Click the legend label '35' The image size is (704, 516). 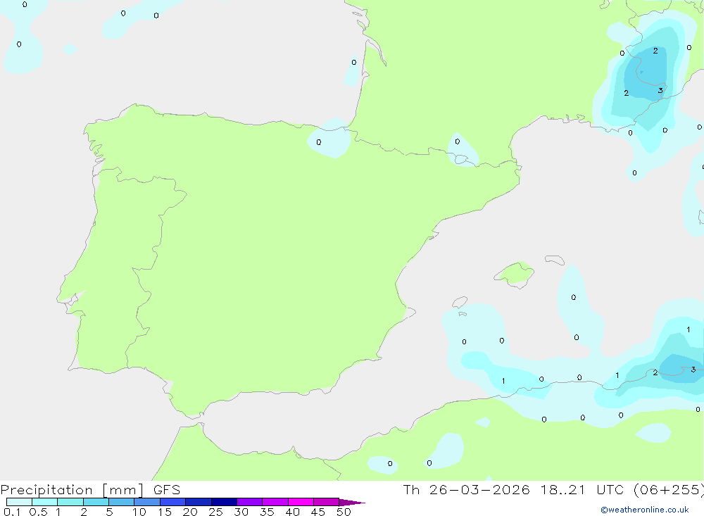[267, 512]
